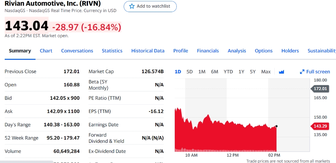336x163 pixels.
Task: Click the Previous Close value 172.01
Action: click(72, 72)
